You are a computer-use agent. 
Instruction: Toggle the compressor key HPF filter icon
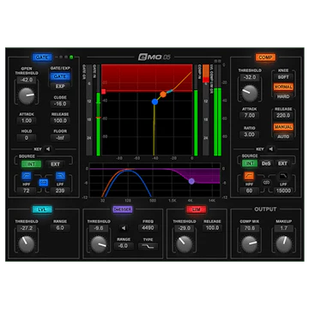pos(249,176)
